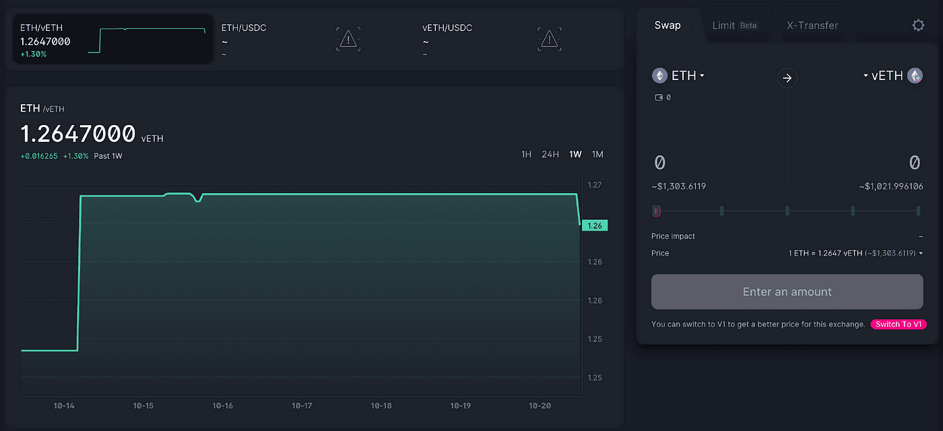The height and width of the screenshot is (431, 943).
Task: Open the swap settings gear
Action: point(918,25)
